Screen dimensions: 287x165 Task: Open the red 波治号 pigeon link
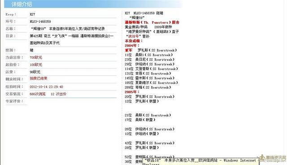[x=134, y=36]
